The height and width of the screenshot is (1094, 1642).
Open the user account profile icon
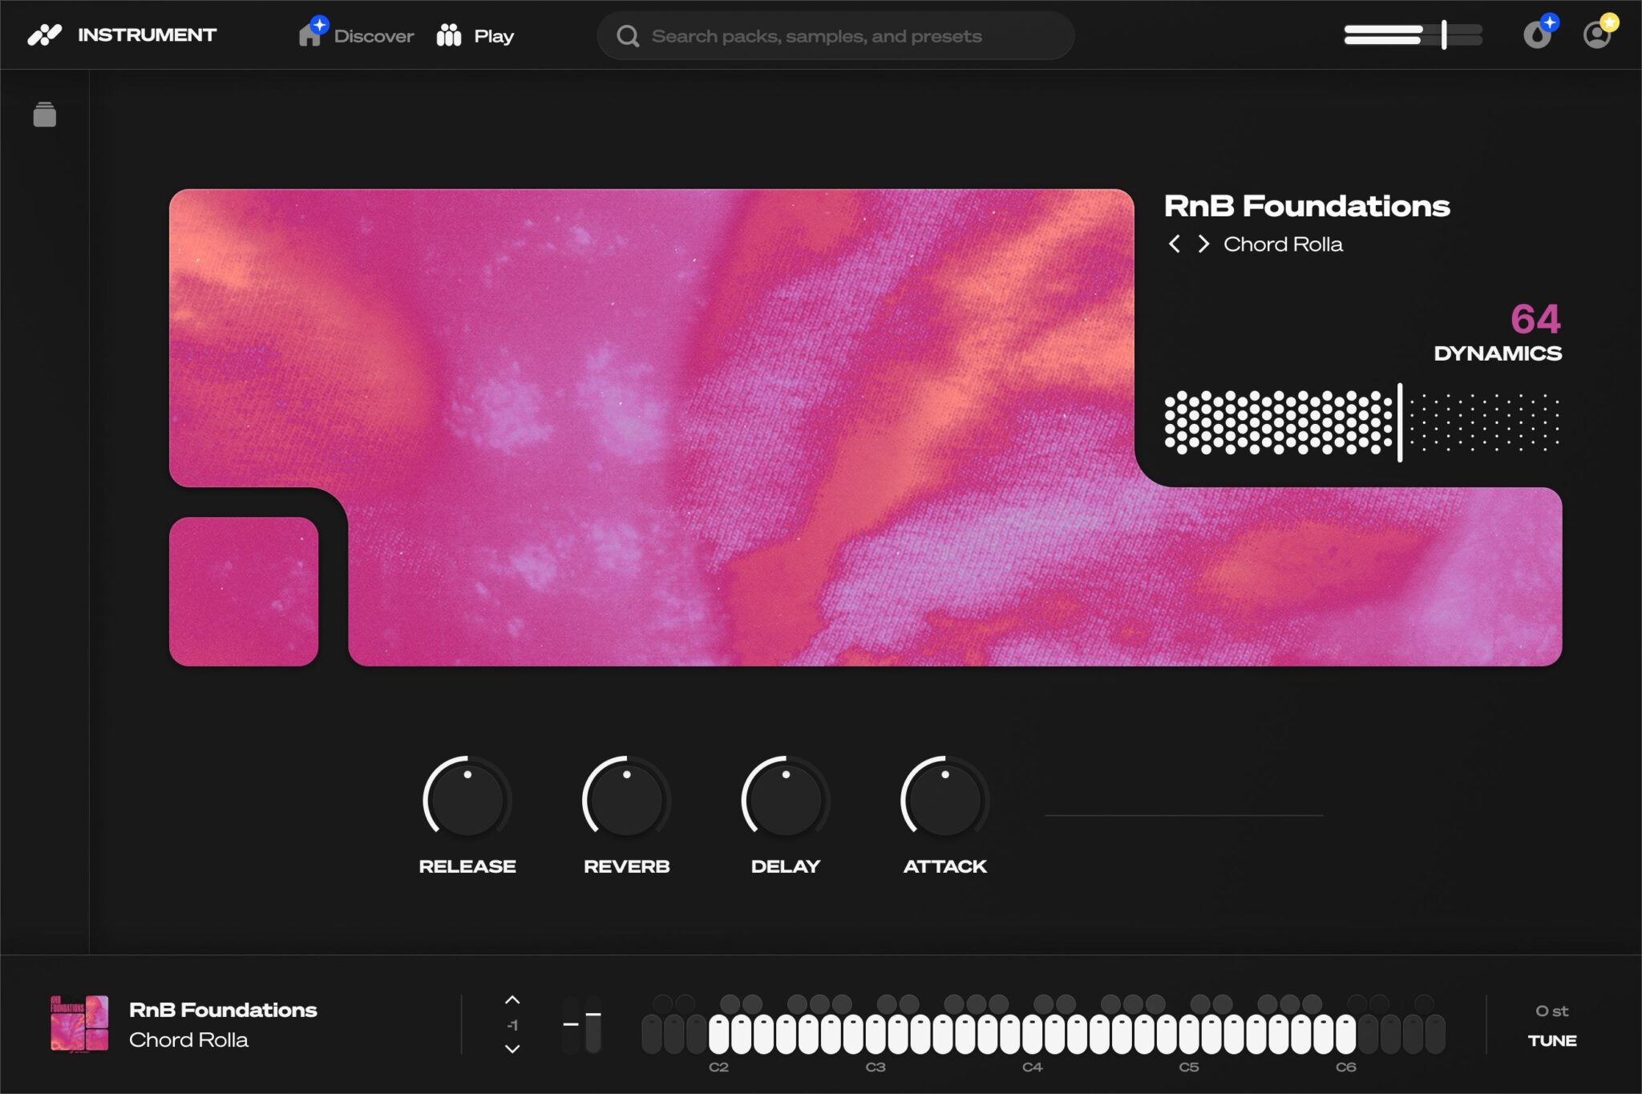click(1596, 35)
